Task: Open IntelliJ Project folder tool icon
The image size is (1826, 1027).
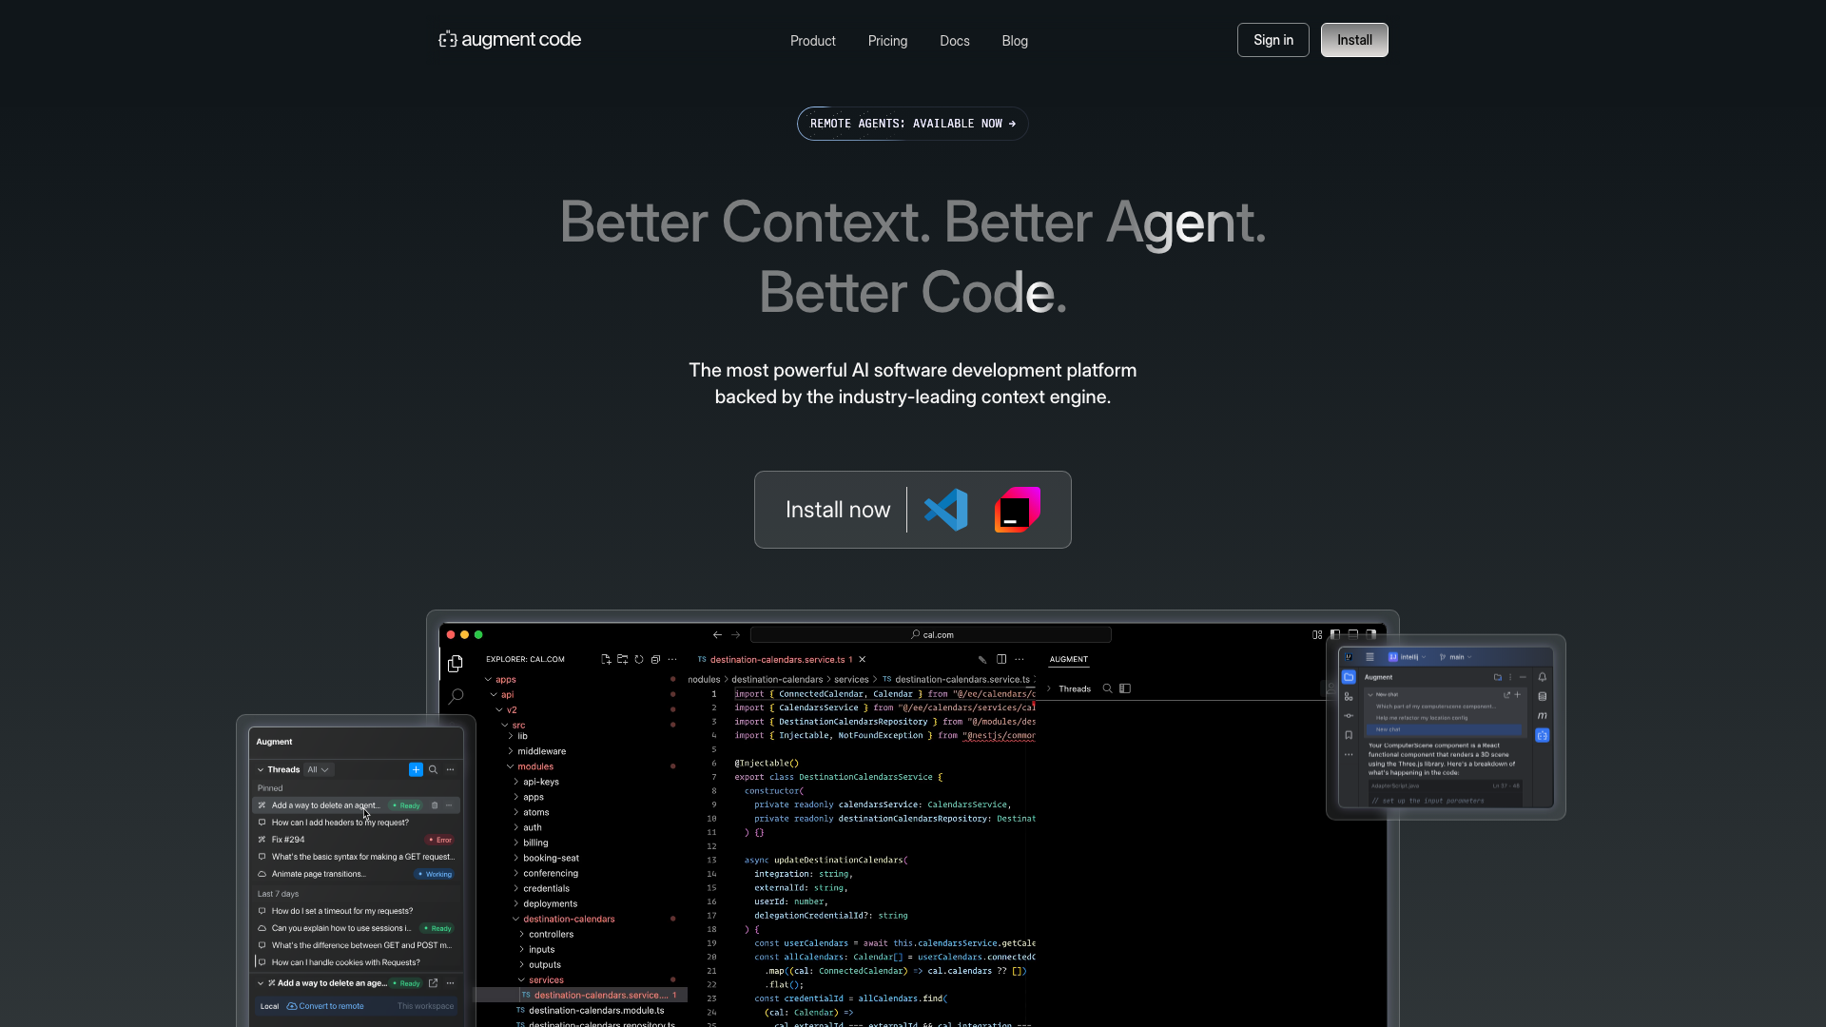Action: (x=1349, y=677)
